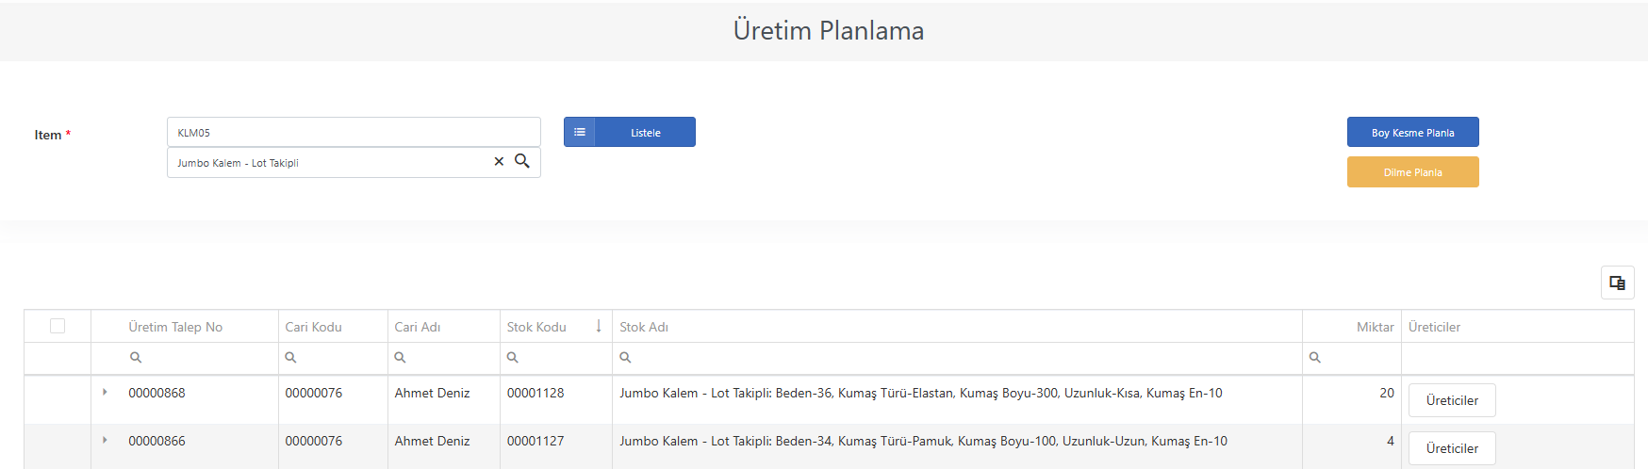Click search icon in Cari Kodu filter

pyautogui.click(x=290, y=358)
